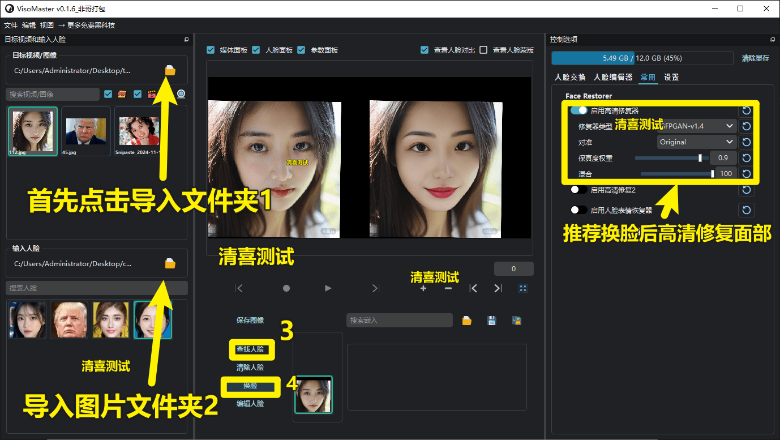Open the input faces folder icon
Image resolution: width=780 pixels, height=440 pixels.
click(x=170, y=263)
